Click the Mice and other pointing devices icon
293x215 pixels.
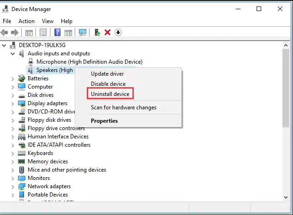click(22, 170)
